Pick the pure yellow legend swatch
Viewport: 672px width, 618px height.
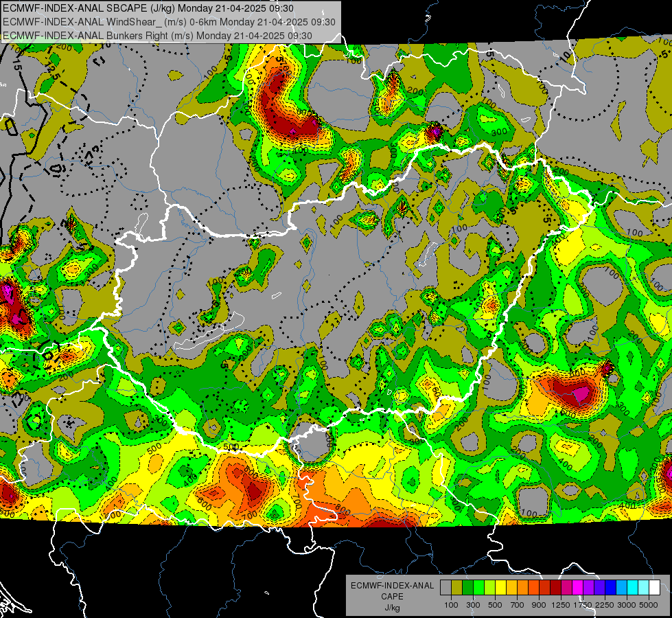click(500, 588)
